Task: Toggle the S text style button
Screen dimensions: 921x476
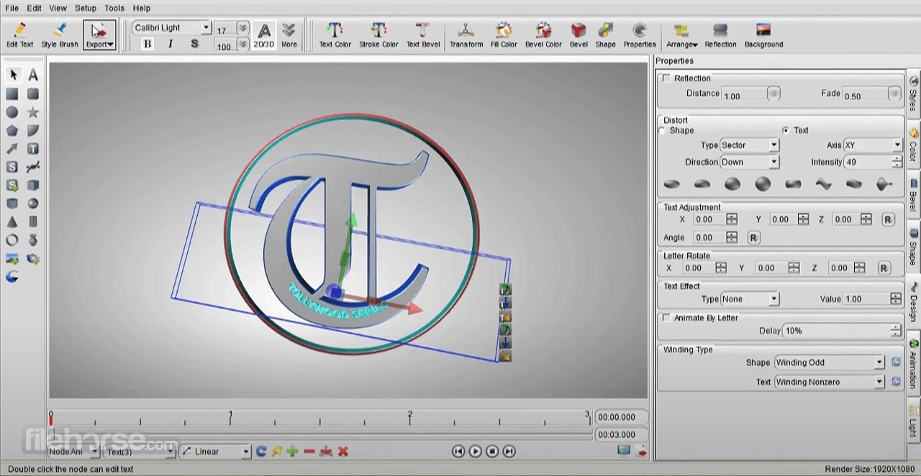Action: click(x=194, y=44)
